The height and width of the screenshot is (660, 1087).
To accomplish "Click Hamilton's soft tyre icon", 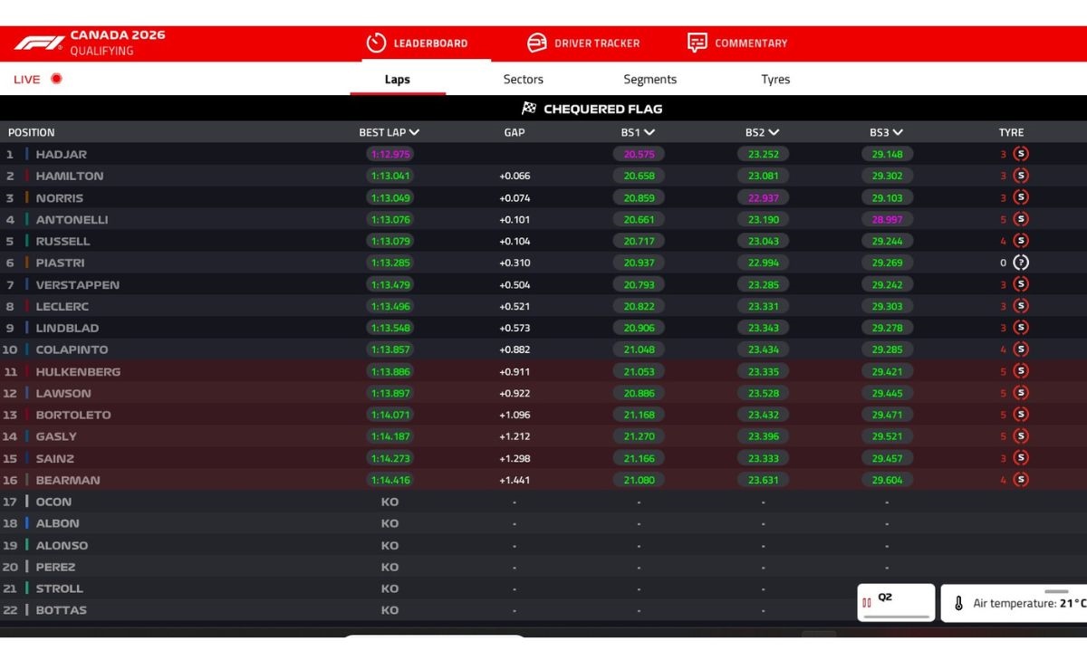I will click(x=1021, y=176).
